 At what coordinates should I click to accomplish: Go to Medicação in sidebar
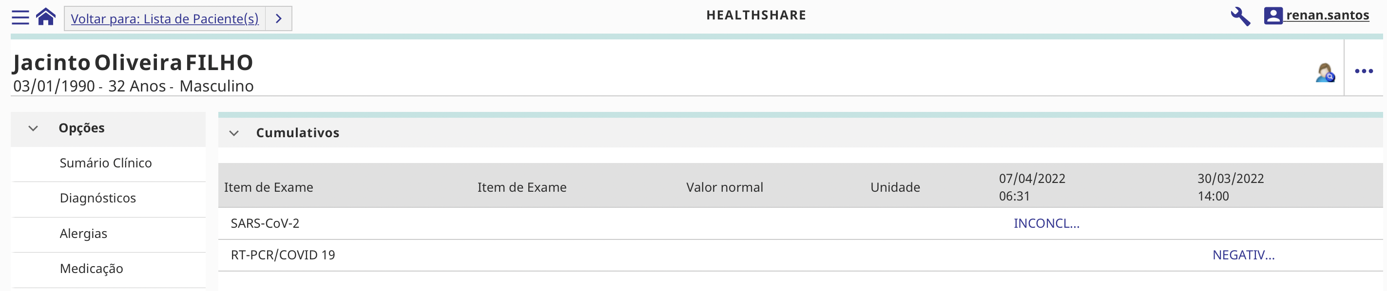coord(91,269)
